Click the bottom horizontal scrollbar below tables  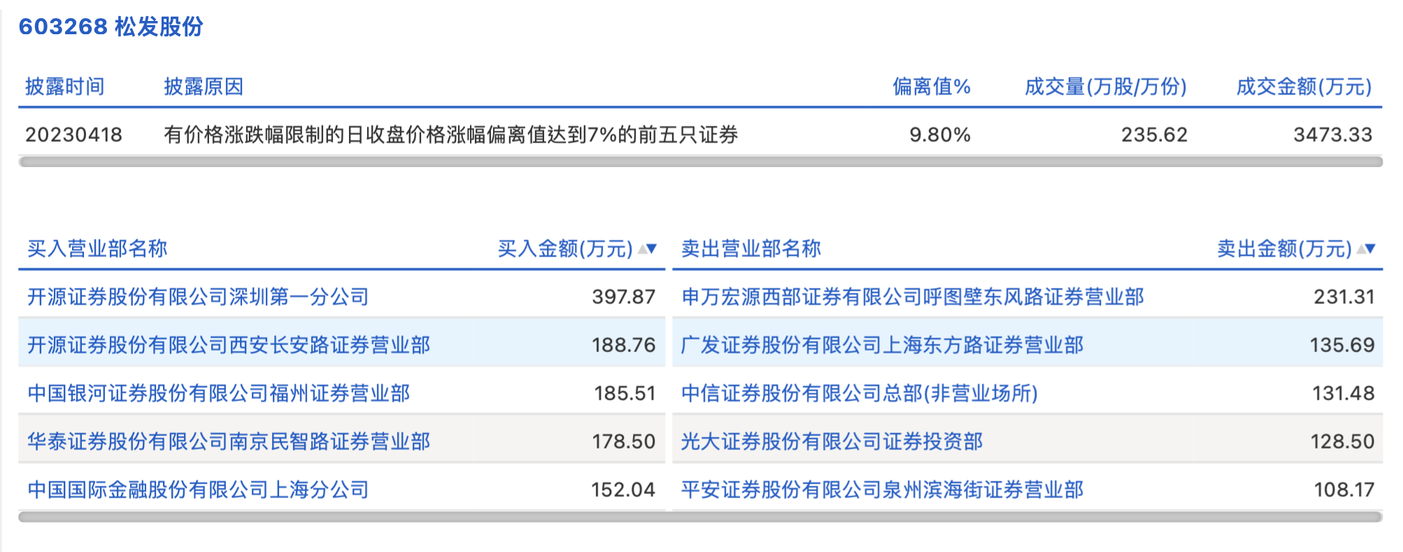coord(699,517)
